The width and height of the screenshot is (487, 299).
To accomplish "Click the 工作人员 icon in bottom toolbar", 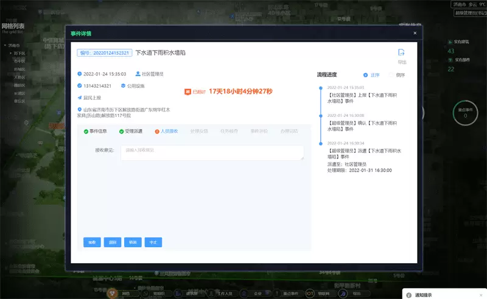I will [211, 293].
